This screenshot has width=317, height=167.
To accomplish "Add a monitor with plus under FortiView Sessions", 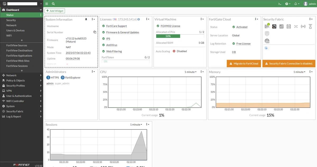I will coord(22,70).
